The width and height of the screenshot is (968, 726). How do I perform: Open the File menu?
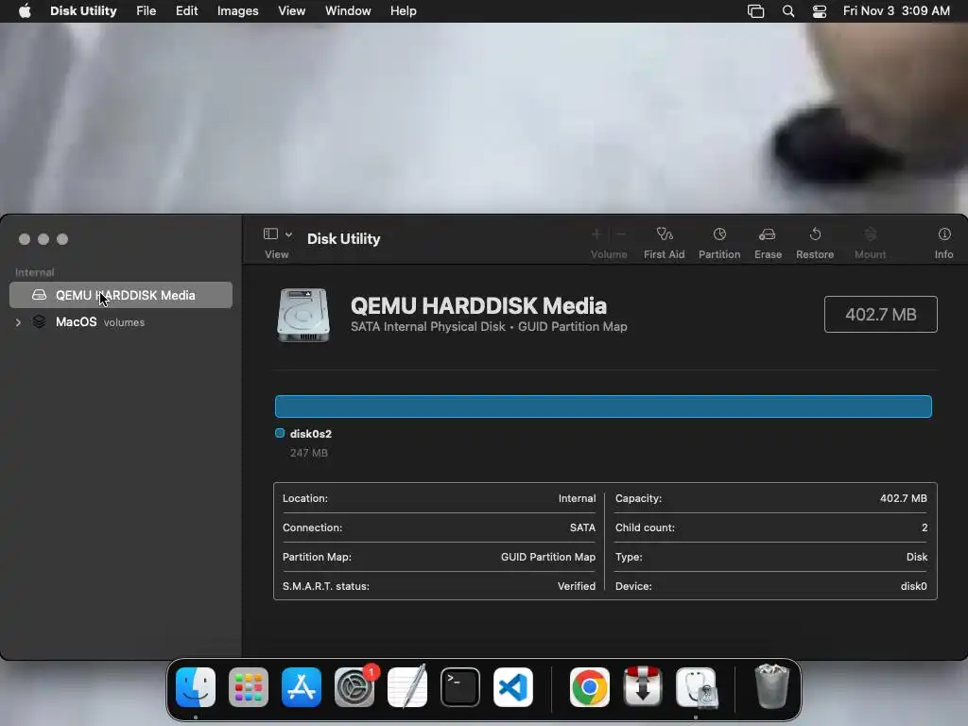point(147,11)
